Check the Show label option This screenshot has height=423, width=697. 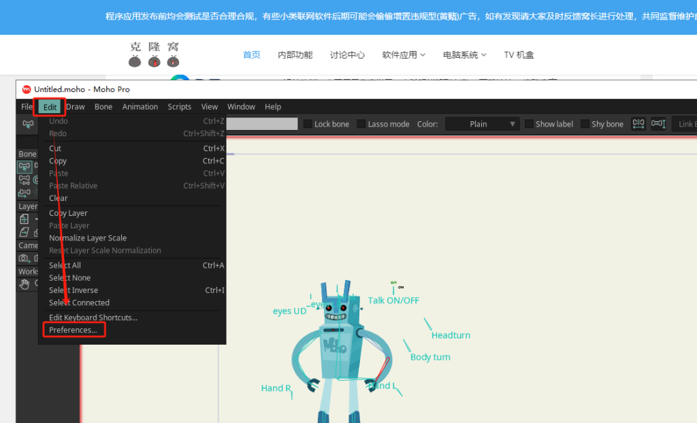[x=529, y=124]
